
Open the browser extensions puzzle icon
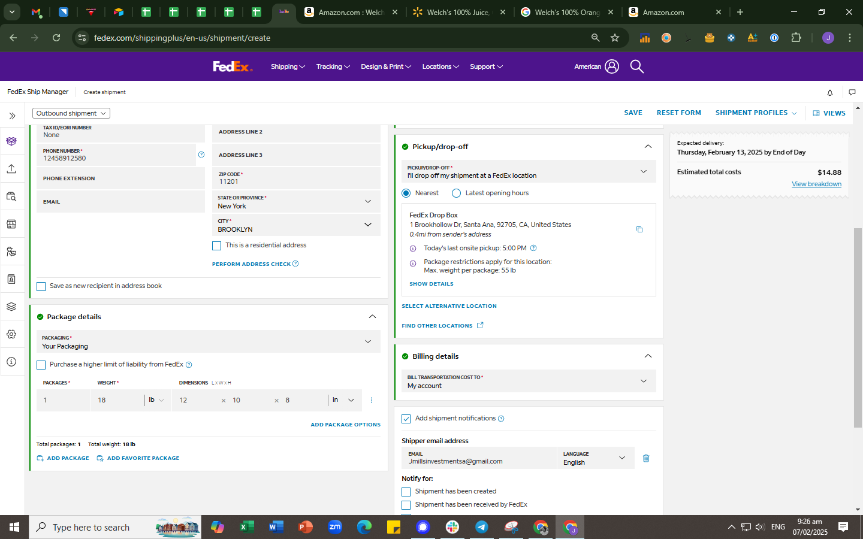(x=796, y=38)
